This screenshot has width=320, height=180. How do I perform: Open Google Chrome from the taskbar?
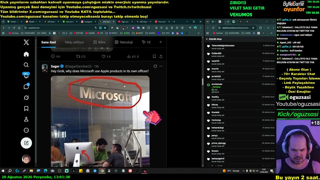click(102, 171)
